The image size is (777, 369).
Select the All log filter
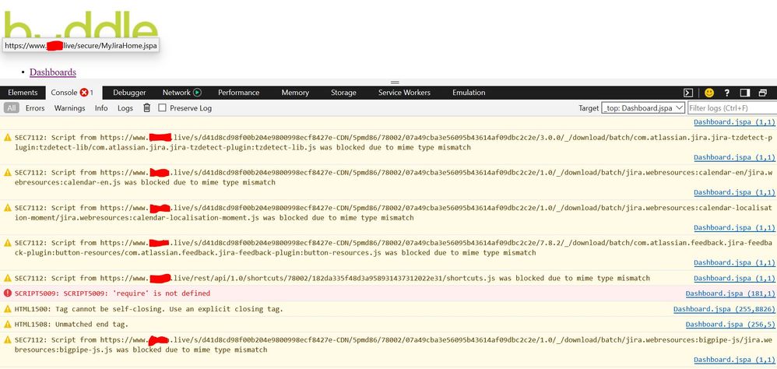point(12,107)
